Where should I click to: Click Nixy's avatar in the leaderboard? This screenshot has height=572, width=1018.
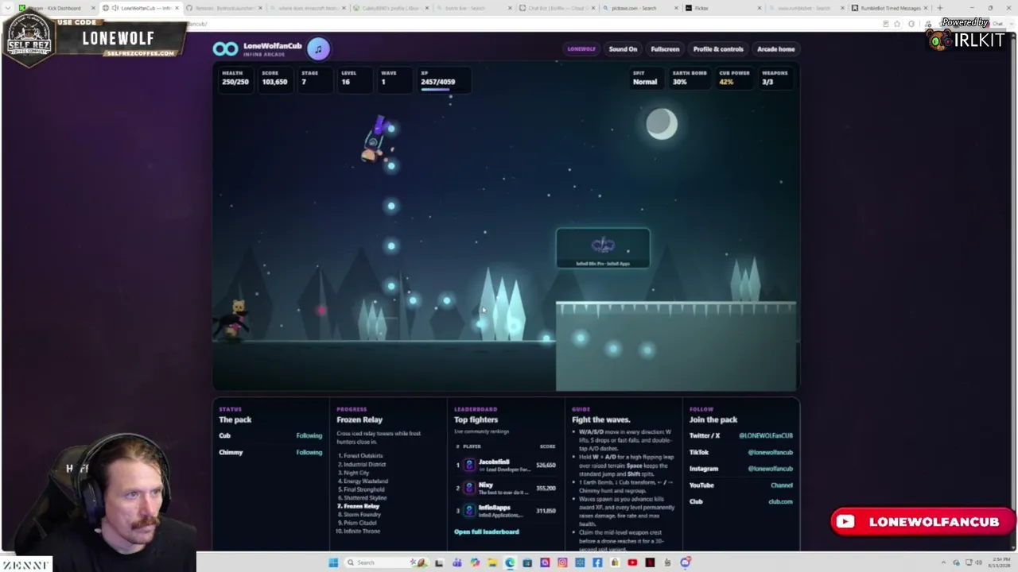pyautogui.click(x=469, y=487)
